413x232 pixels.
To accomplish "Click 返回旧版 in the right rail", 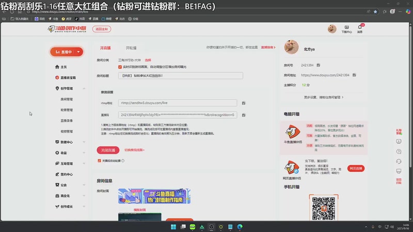I will [x=399, y=181].
